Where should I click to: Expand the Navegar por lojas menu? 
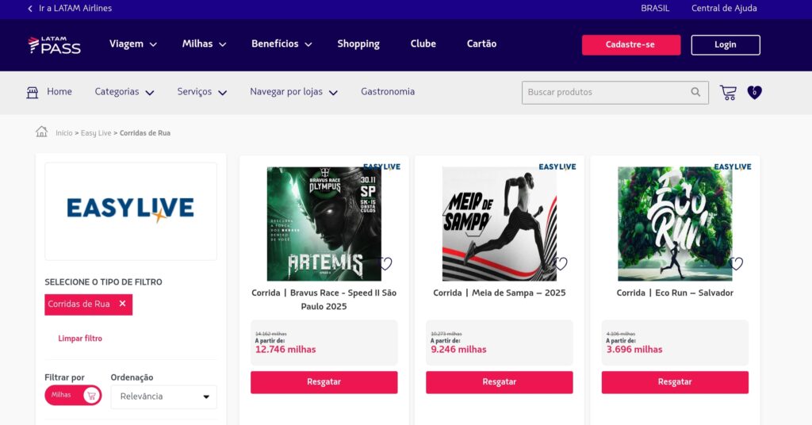coord(294,92)
